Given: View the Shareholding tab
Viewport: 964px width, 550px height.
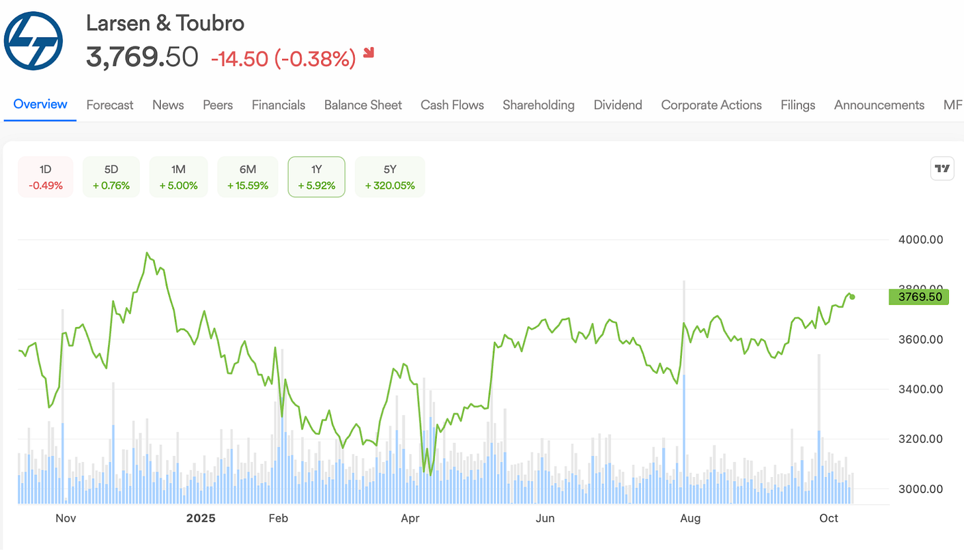Looking at the screenshot, I should (538, 105).
